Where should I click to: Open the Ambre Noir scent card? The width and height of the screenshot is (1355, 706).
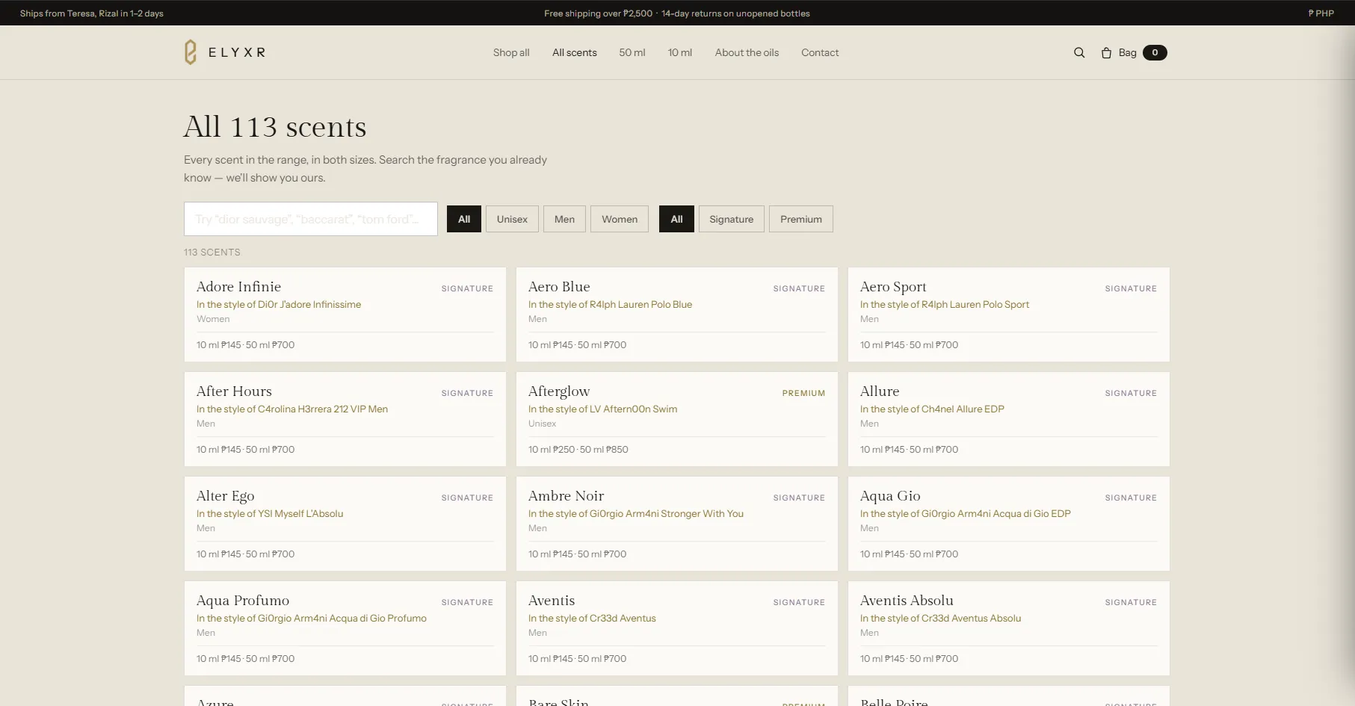(x=677, y=524)
